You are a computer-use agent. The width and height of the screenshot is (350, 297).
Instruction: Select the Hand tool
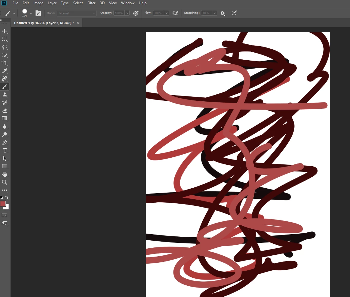(x=5, y=174)
